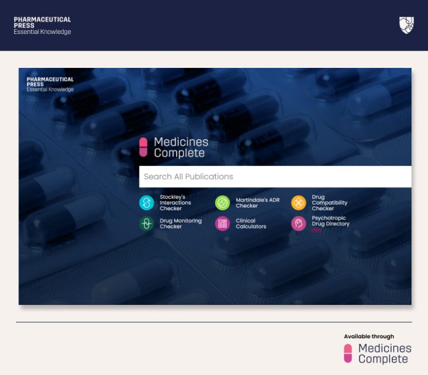Click the Medicines Complete title above the search bar
Viewport: 428px width, 375px height.
click(181, 147)
